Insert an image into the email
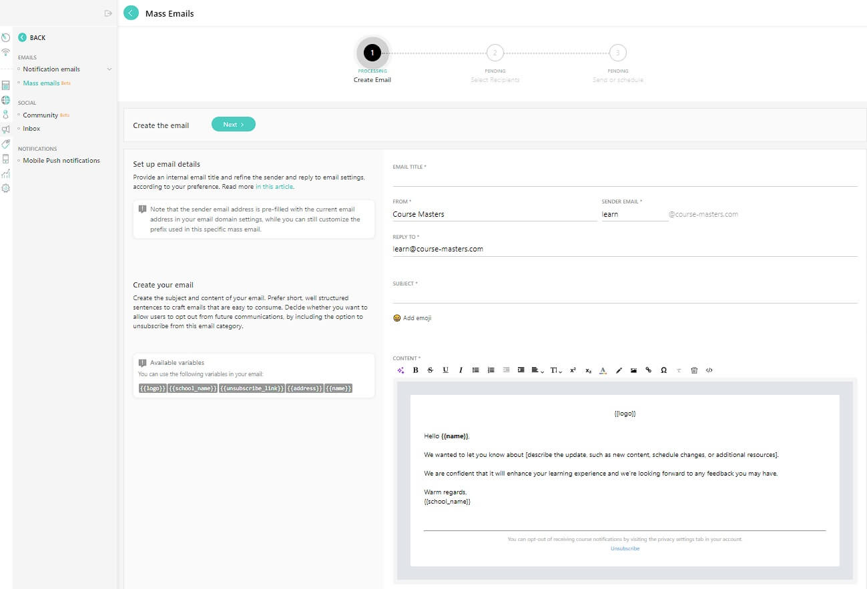Screen dimensions: 867x589 (x=633, y=370)
